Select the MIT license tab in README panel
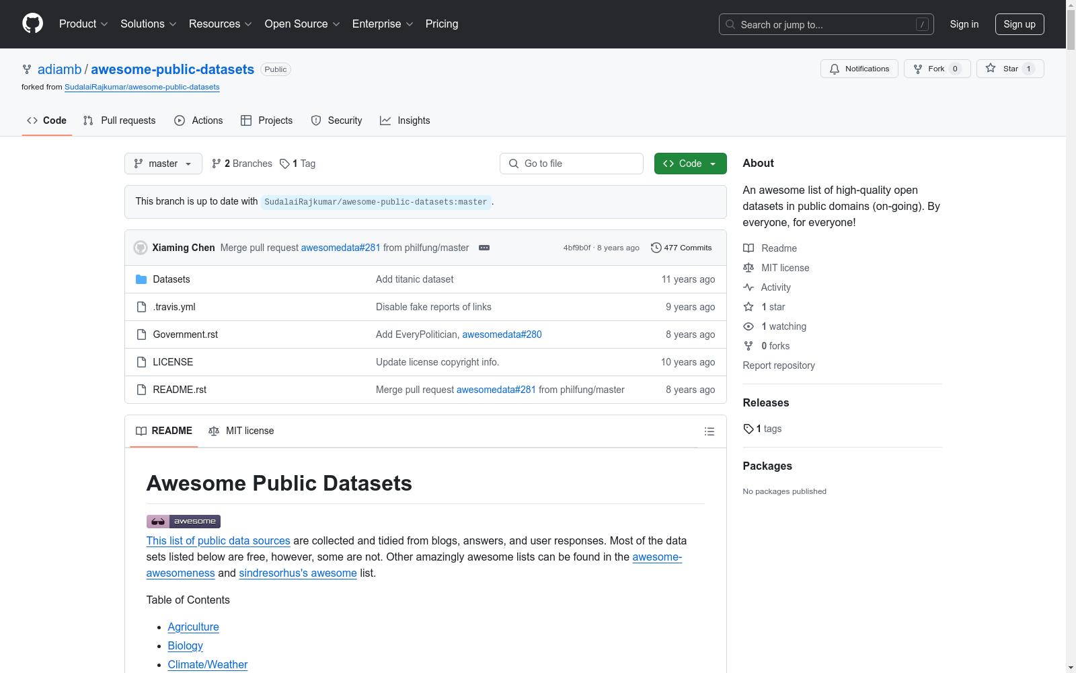The width and height of the screenshot is (1076, 673). pos(241,431)
